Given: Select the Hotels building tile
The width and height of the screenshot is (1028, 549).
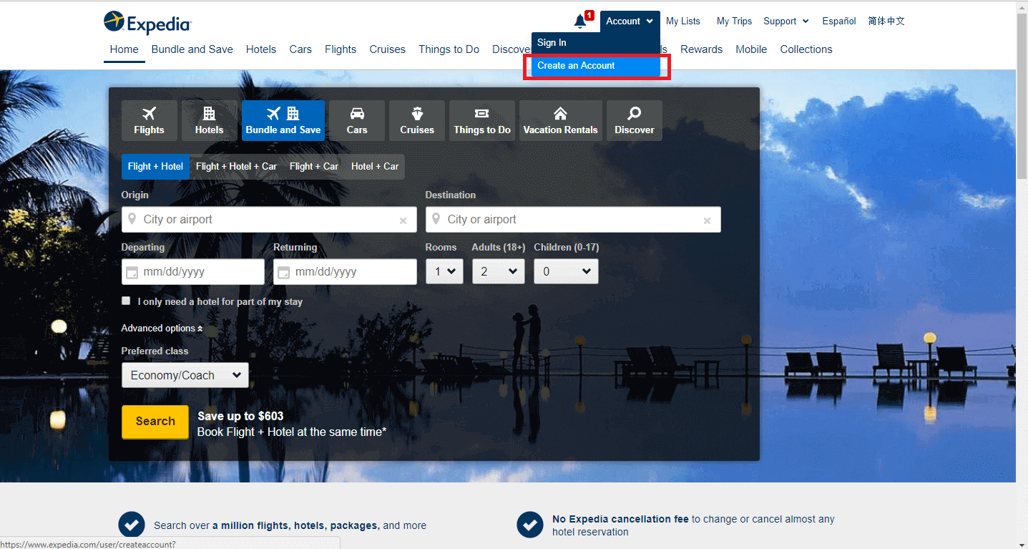Looking at the screenshot, I should click(x=209, y=120).
